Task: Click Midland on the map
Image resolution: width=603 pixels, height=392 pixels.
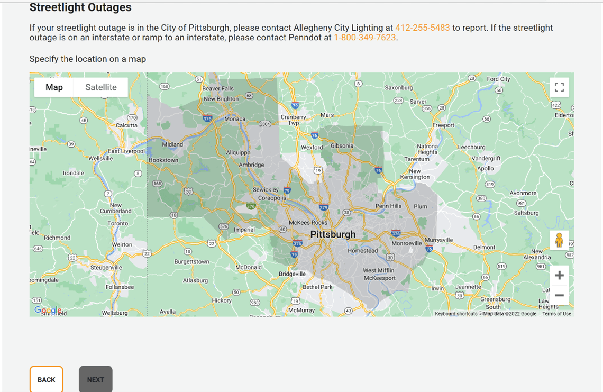Action: (172, 144)
